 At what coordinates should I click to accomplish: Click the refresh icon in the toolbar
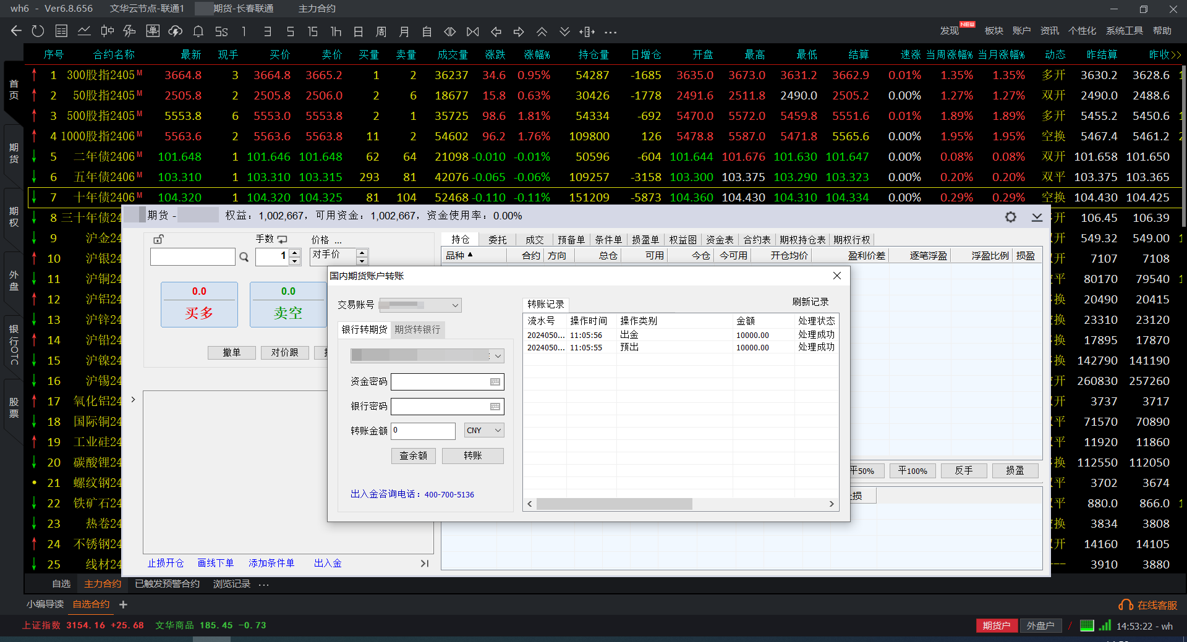click(38, 31)
